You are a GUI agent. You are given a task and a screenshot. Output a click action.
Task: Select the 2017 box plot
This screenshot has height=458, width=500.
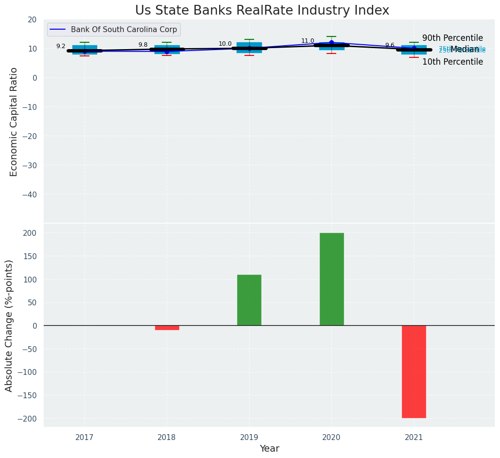[x=85, y=50]
